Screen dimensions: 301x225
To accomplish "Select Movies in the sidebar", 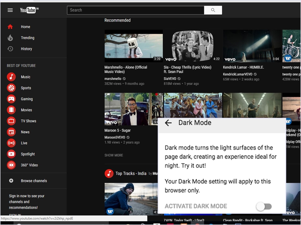I will coord(26,110).
